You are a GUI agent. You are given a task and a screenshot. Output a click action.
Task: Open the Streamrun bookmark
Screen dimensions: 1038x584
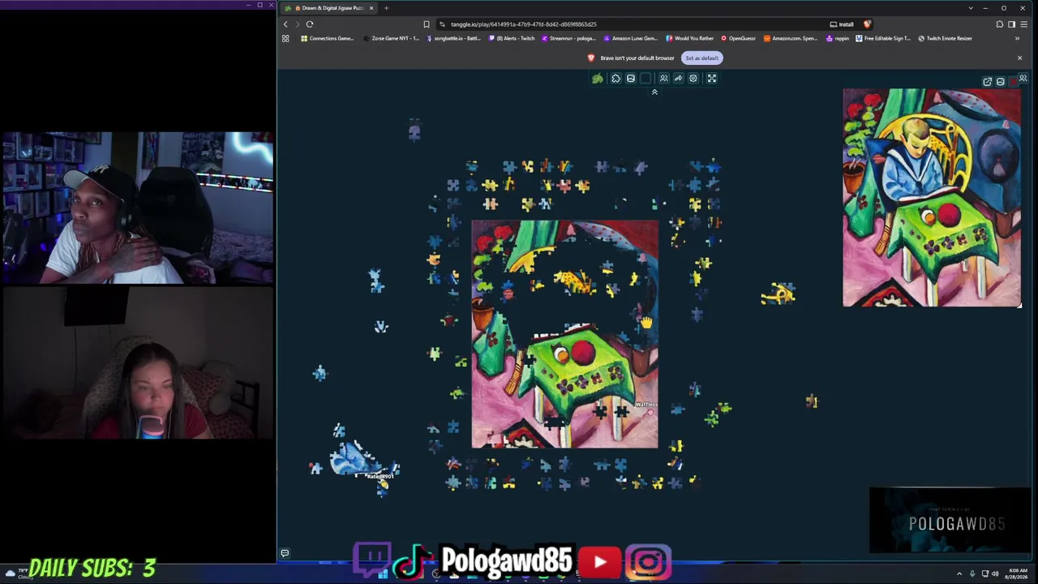[568, 38]
